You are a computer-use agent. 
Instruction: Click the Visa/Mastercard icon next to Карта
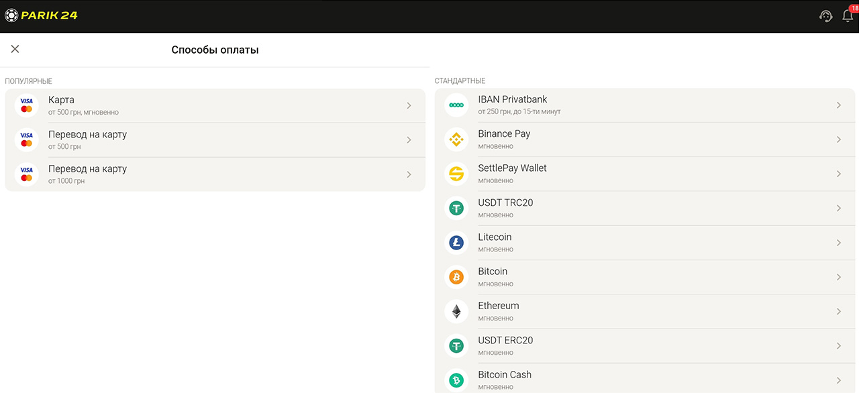pos(27,105)
